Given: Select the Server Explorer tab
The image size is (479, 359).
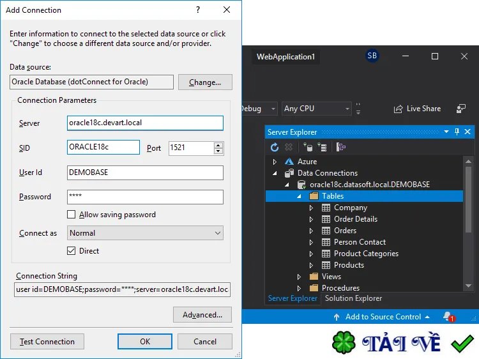Looking at the screenshot, I should [293, 298].
